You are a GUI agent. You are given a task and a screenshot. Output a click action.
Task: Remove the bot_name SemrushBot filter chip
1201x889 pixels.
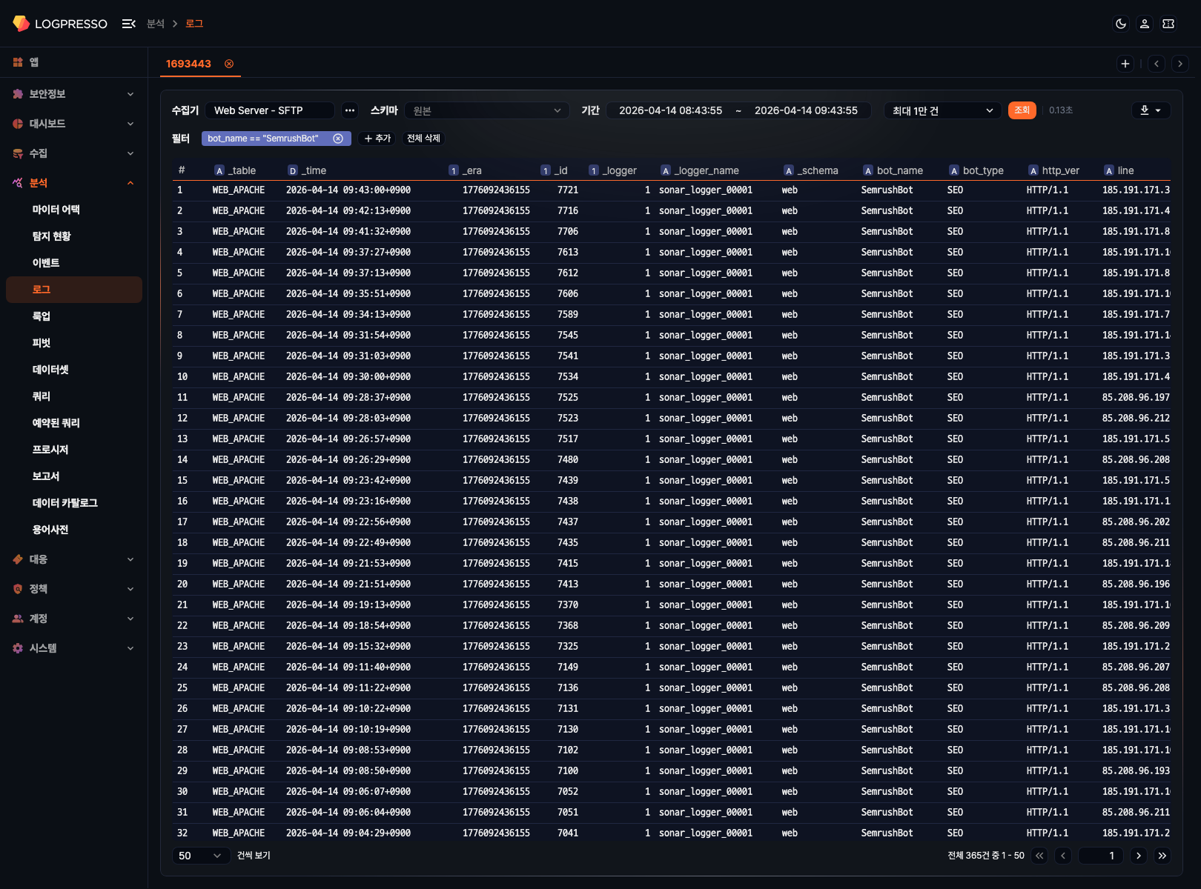(338, 139)
